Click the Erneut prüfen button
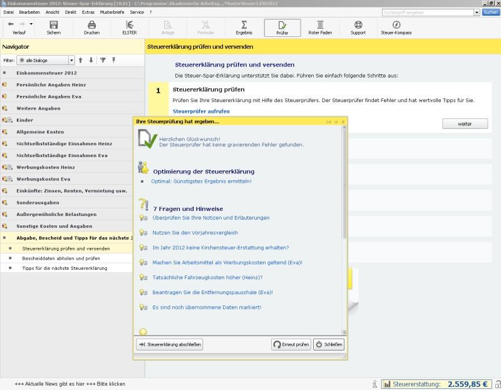501x390 pixels. (x=291, y=344)
